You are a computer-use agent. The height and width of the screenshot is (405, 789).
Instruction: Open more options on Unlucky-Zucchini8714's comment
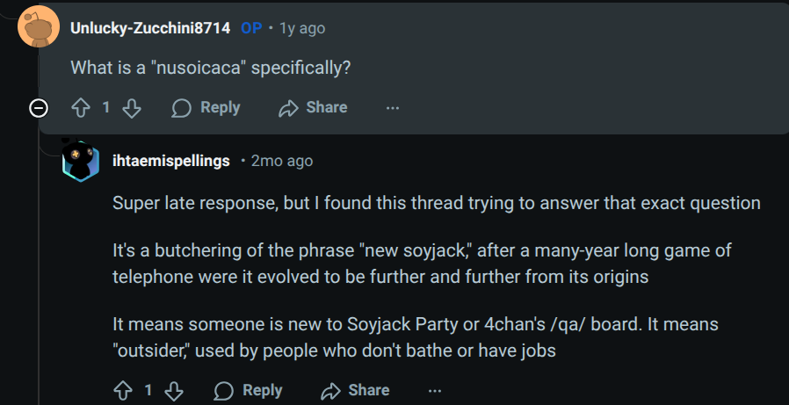[393, 108]
